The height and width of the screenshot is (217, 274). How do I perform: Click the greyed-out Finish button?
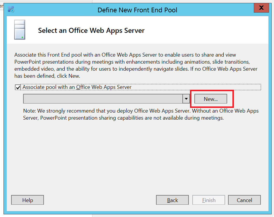coord(209,200)
